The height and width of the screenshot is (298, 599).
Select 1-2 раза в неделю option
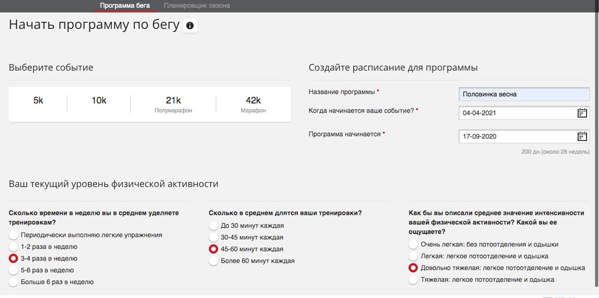pyautogui.click(x=13, y=247)
